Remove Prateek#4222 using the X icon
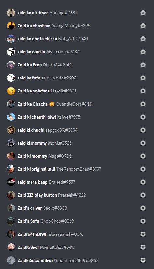 tap(143, 195)
